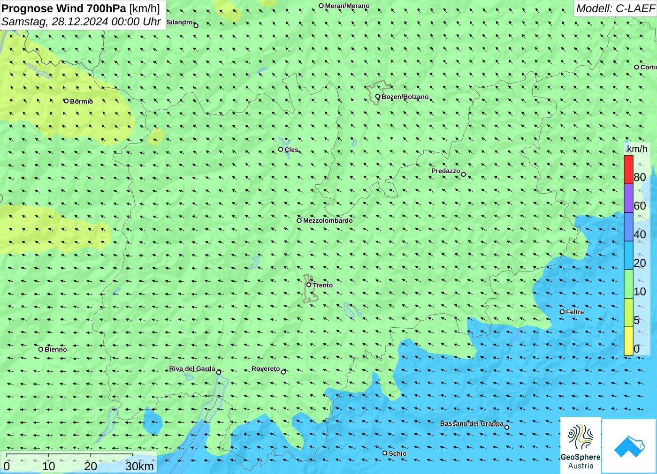Click the Predazzo location marker
657x474 pixels.
click(464, 174)
